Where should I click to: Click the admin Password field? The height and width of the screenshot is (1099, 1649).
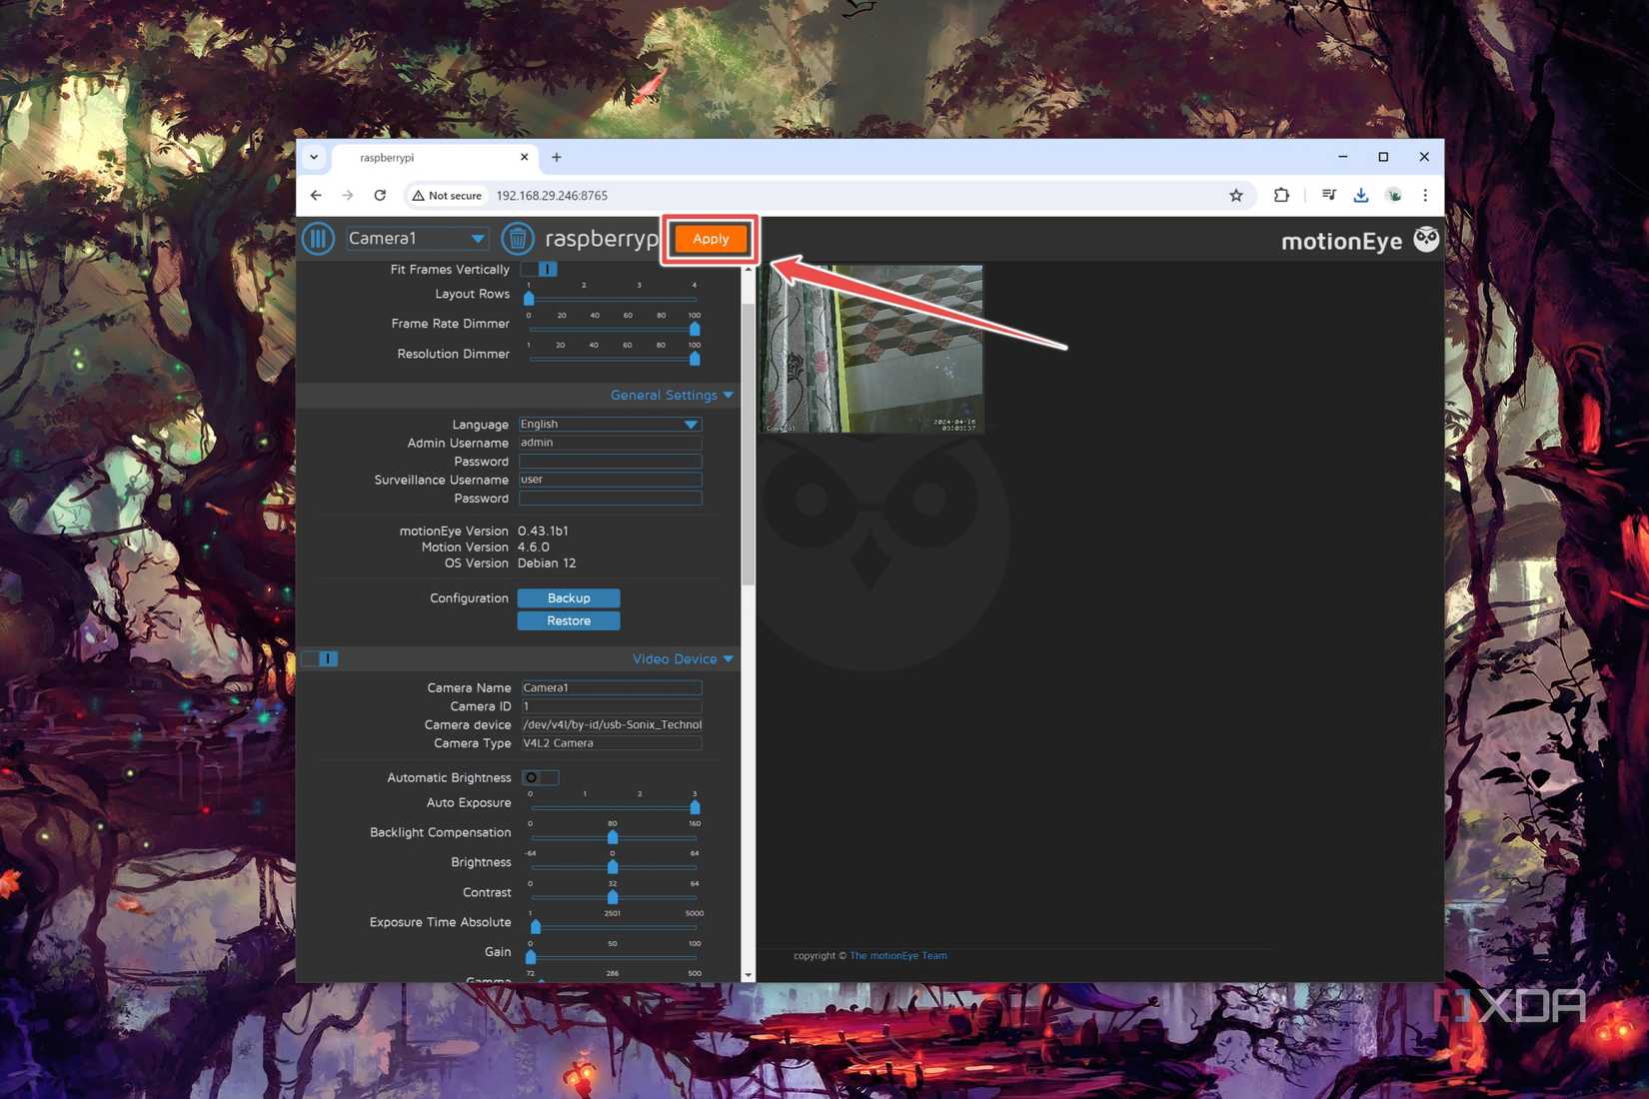[x=610, y=462]
